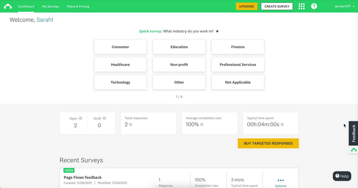
Task: Open the Plans & Pricing tab
Action: pyautogui.click(x=78, y=6)
